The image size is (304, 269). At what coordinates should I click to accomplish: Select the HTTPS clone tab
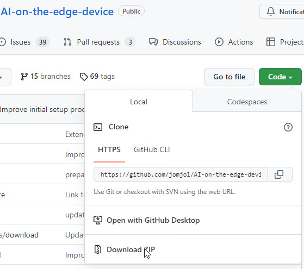click(109, 149)
